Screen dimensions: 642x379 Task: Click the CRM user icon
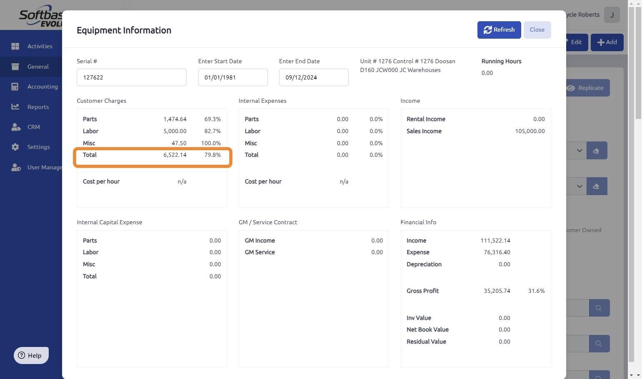tap(15, 127)
